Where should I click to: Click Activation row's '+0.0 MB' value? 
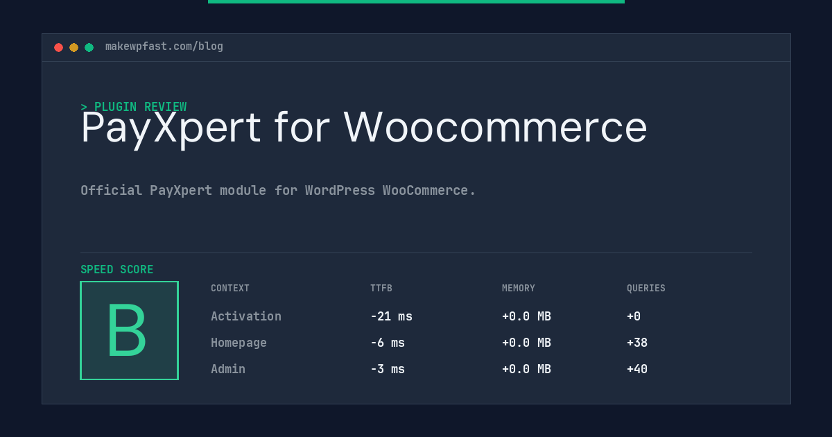[x=526, y=316]
